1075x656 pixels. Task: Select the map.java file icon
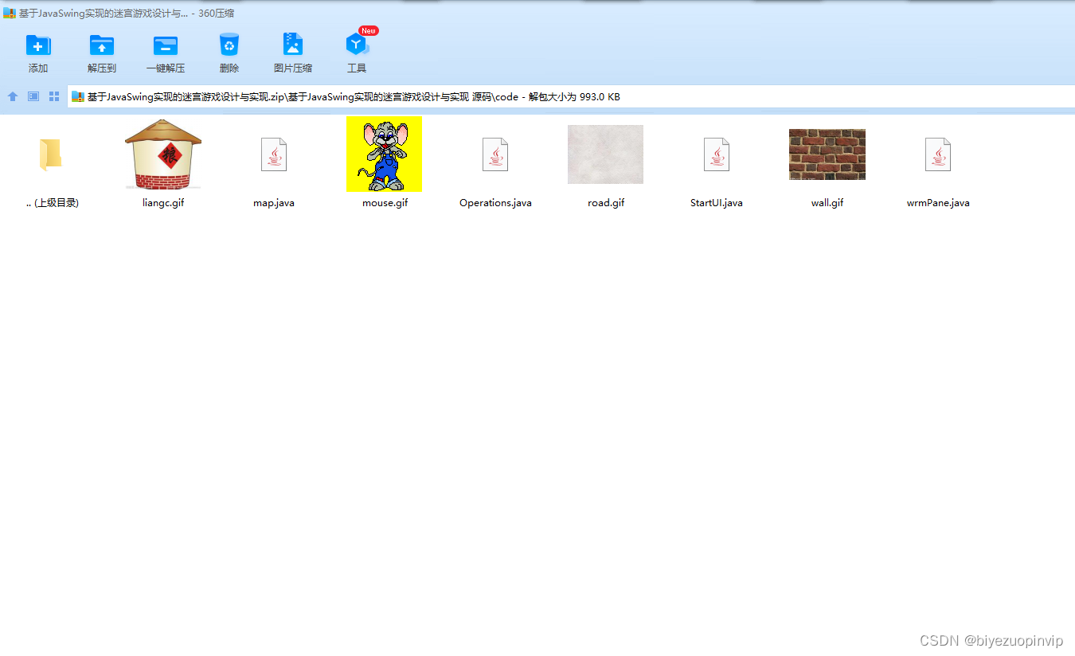[x=274, y=154]
